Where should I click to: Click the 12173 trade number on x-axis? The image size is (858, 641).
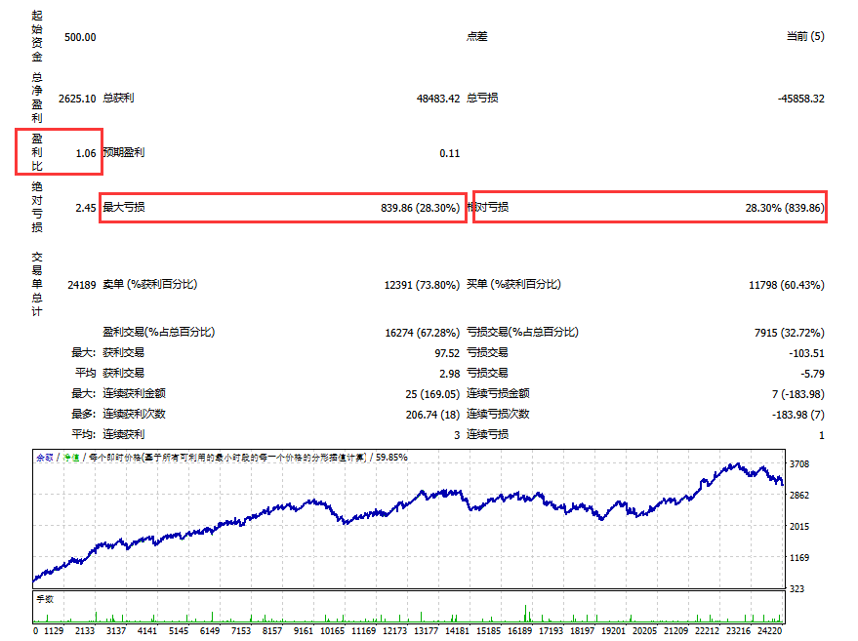pyautogui.click(x=394, y=631)
